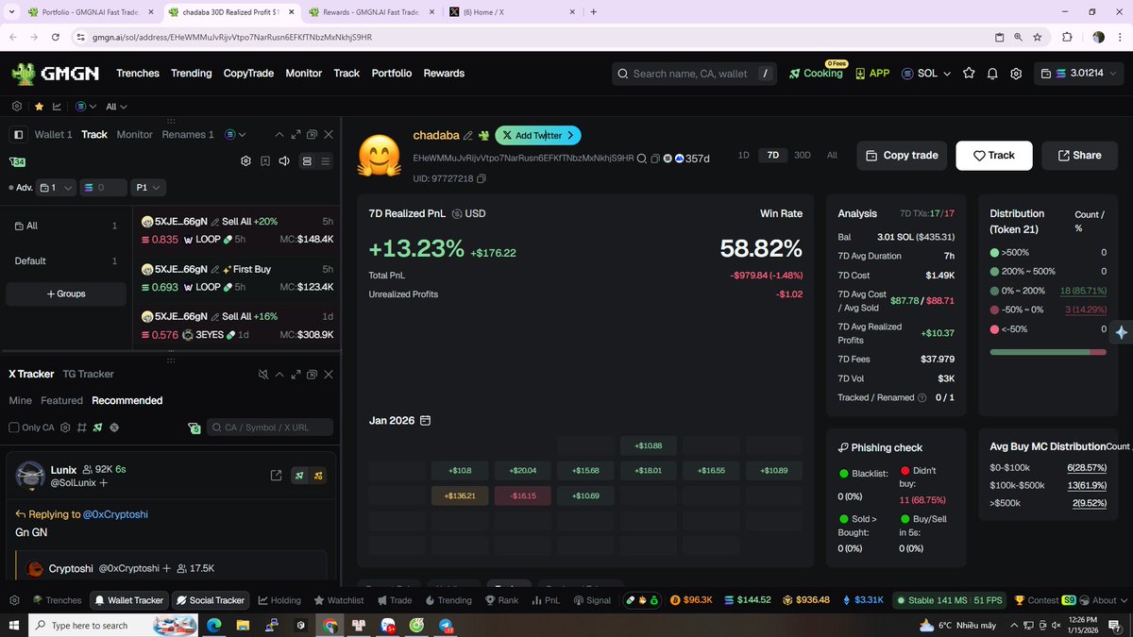Open the X Tracker settings gear
The height and width of the screenshot is (637, 1133).
click(65, 427)
